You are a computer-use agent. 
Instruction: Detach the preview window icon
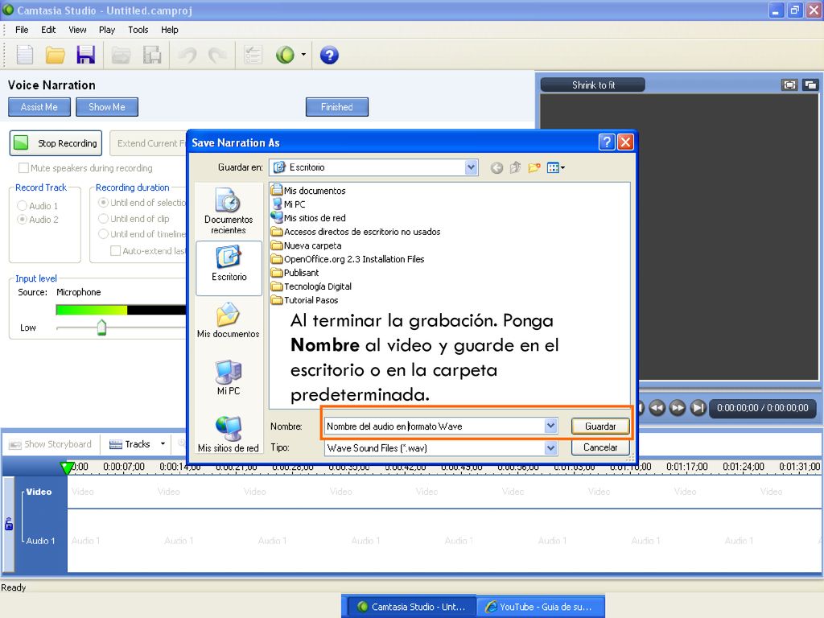click(x=810, y=84)
